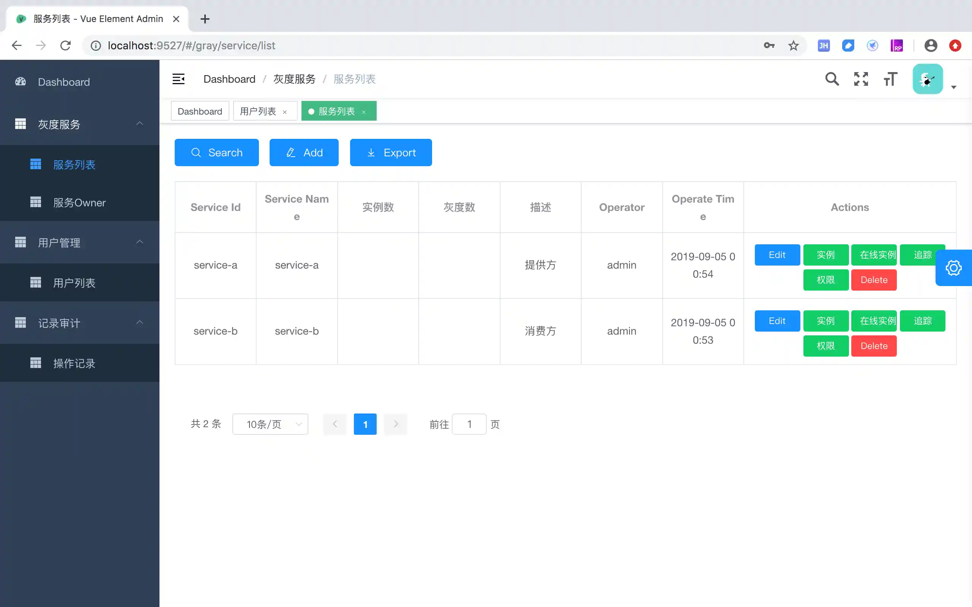The image size is (972, 607).
Task: Open the header search magnifier icon
Action: click(832, 79)
